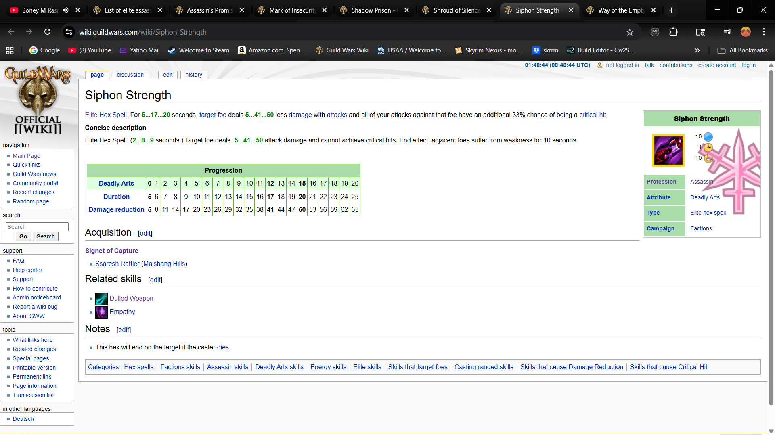Open the Random page link
The height and width of the screenshot is (435, 775).
point(31,201)
